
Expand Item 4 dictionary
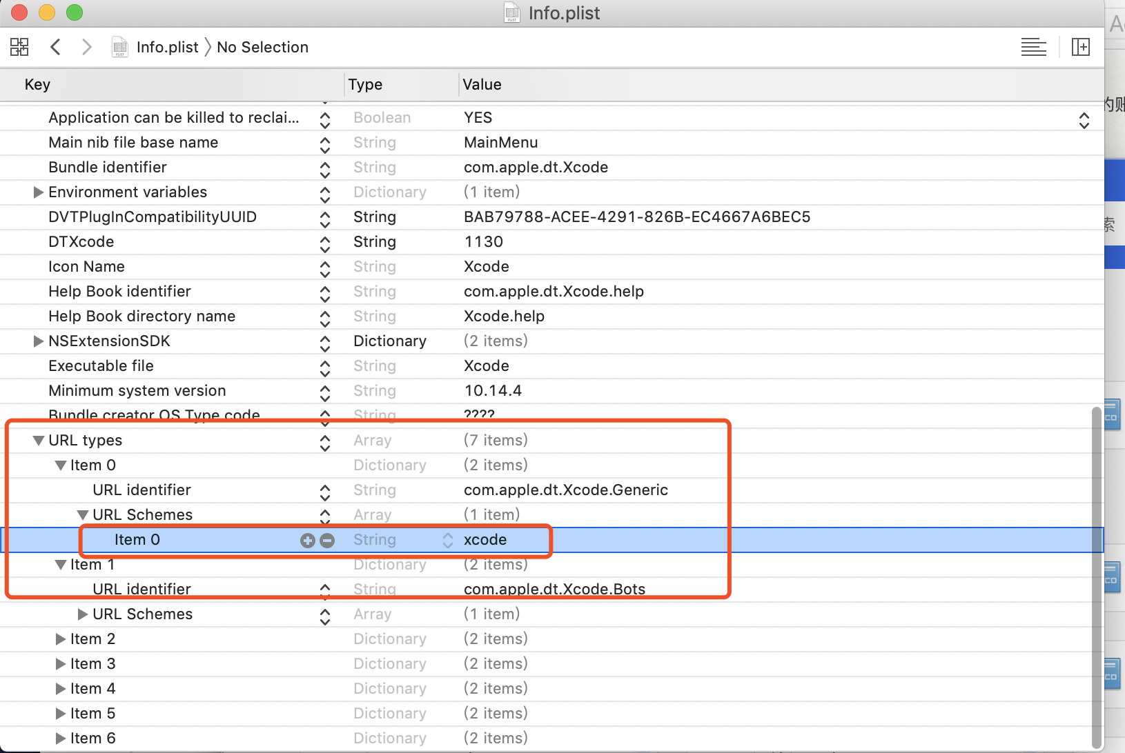[61, 688]
